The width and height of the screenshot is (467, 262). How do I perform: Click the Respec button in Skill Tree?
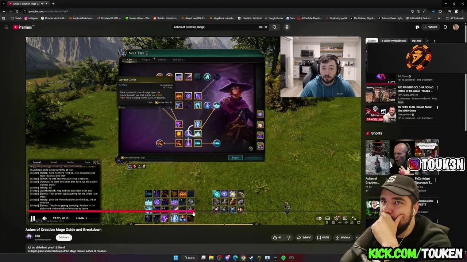click(235, 158)
